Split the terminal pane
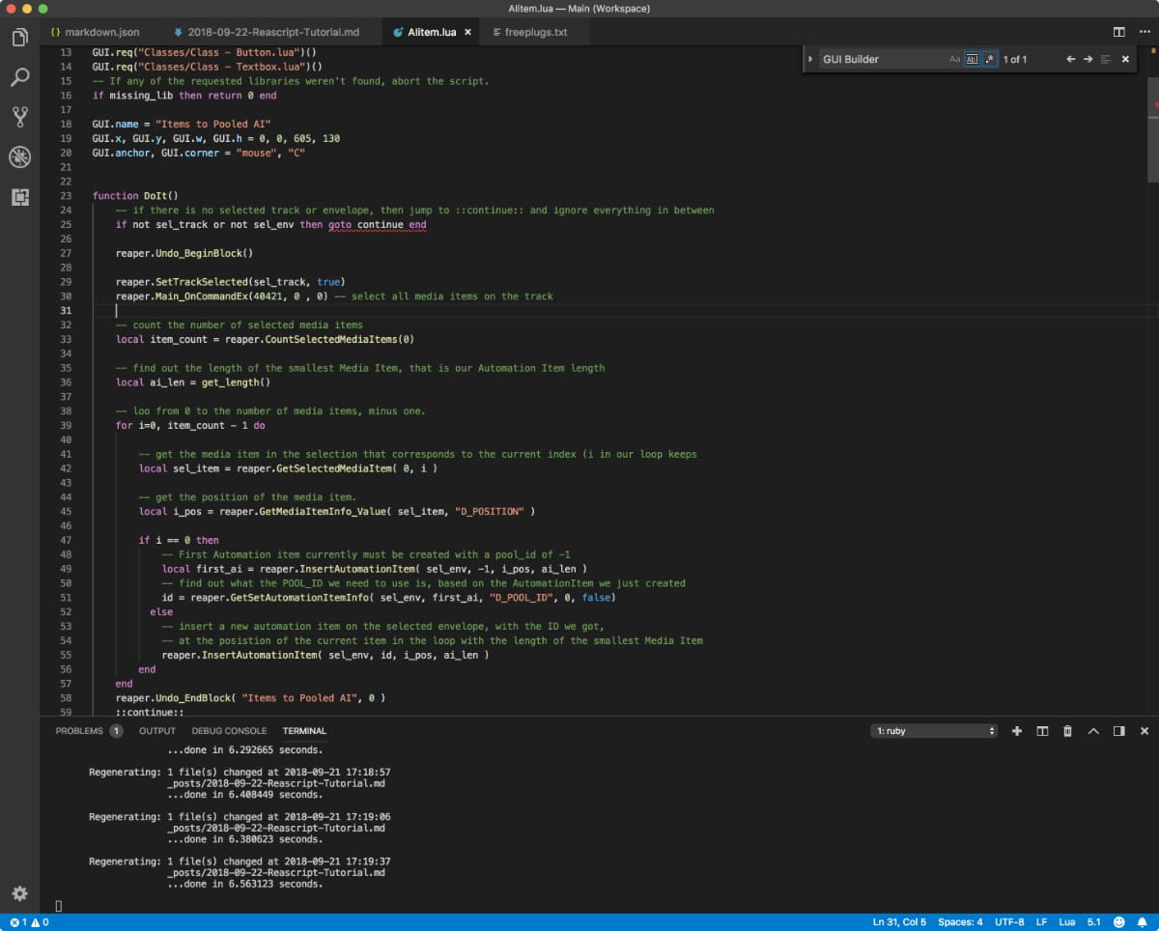 tap(1043, 731)
